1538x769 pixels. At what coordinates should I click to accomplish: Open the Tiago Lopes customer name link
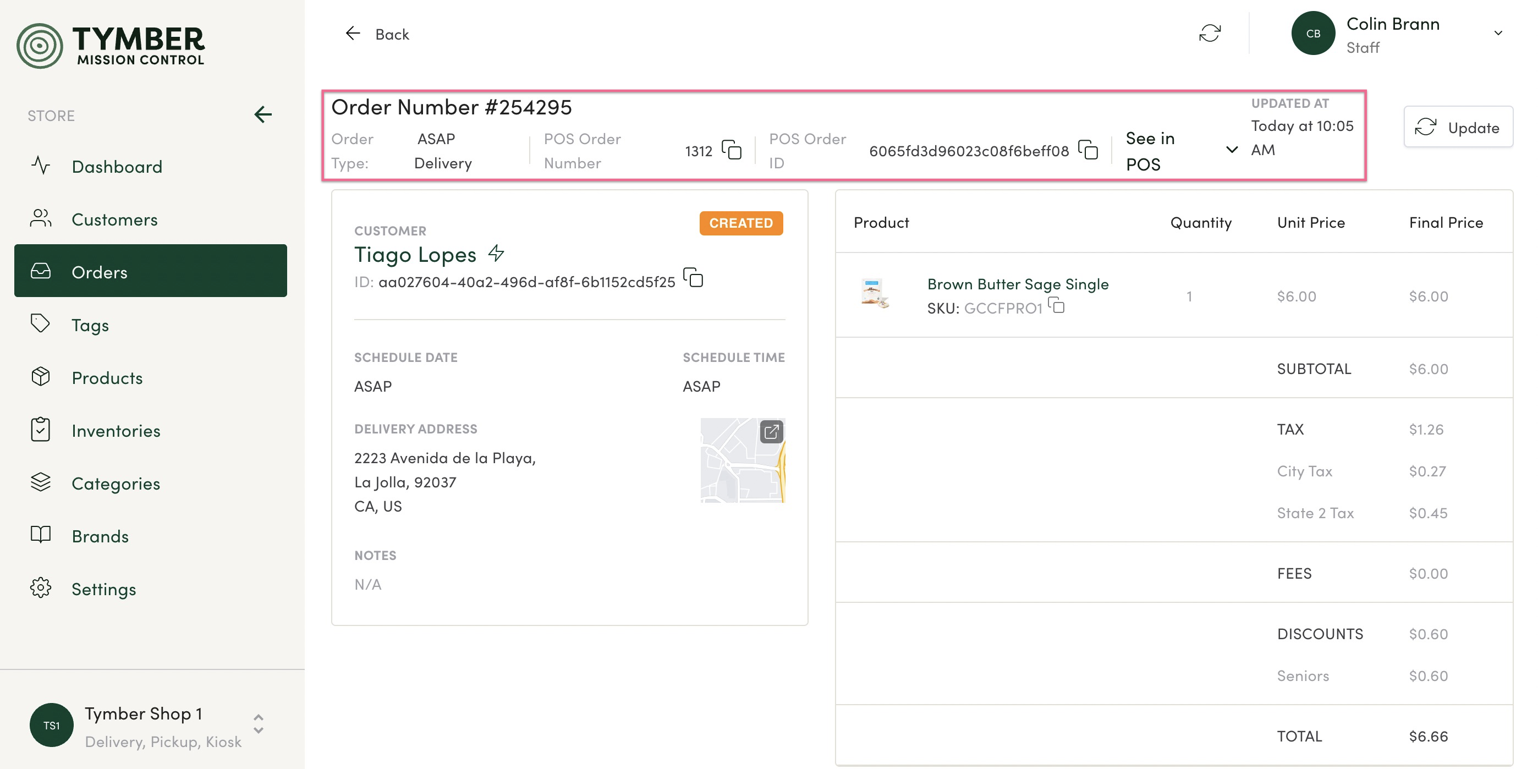(415, 254)
